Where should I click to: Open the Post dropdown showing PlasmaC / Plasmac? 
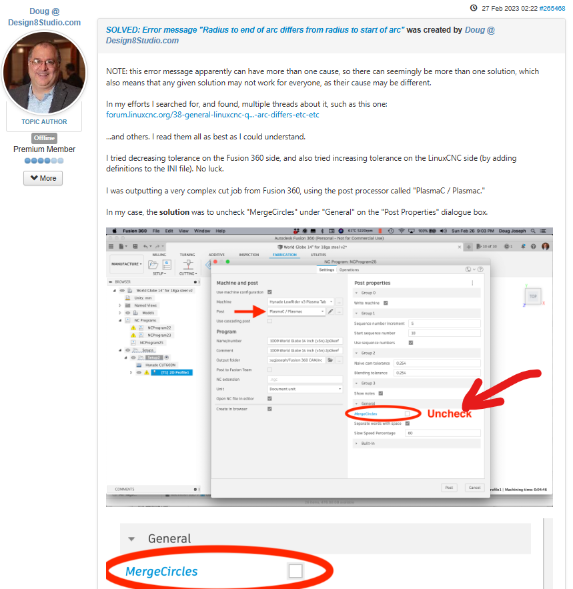coord(296,312)
